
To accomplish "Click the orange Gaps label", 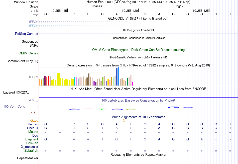I will (x=34, y=121).
